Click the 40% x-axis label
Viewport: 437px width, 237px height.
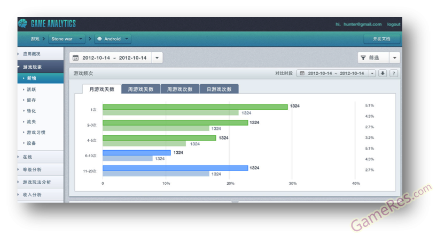coord(356,183)
